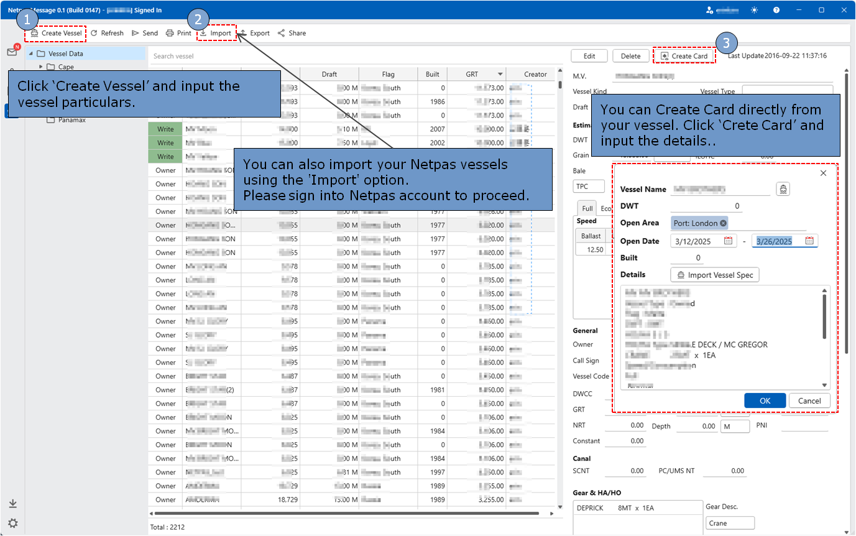Click the vessel table horizontal scrollbar

(x=346, y=514)
